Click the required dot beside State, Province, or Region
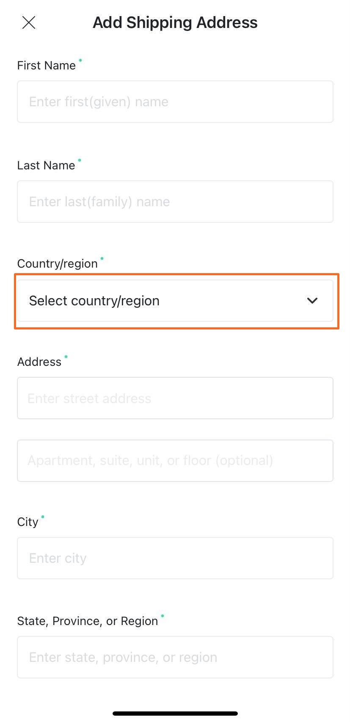This screenshot has width=350, height=722. tap(162, 616)
